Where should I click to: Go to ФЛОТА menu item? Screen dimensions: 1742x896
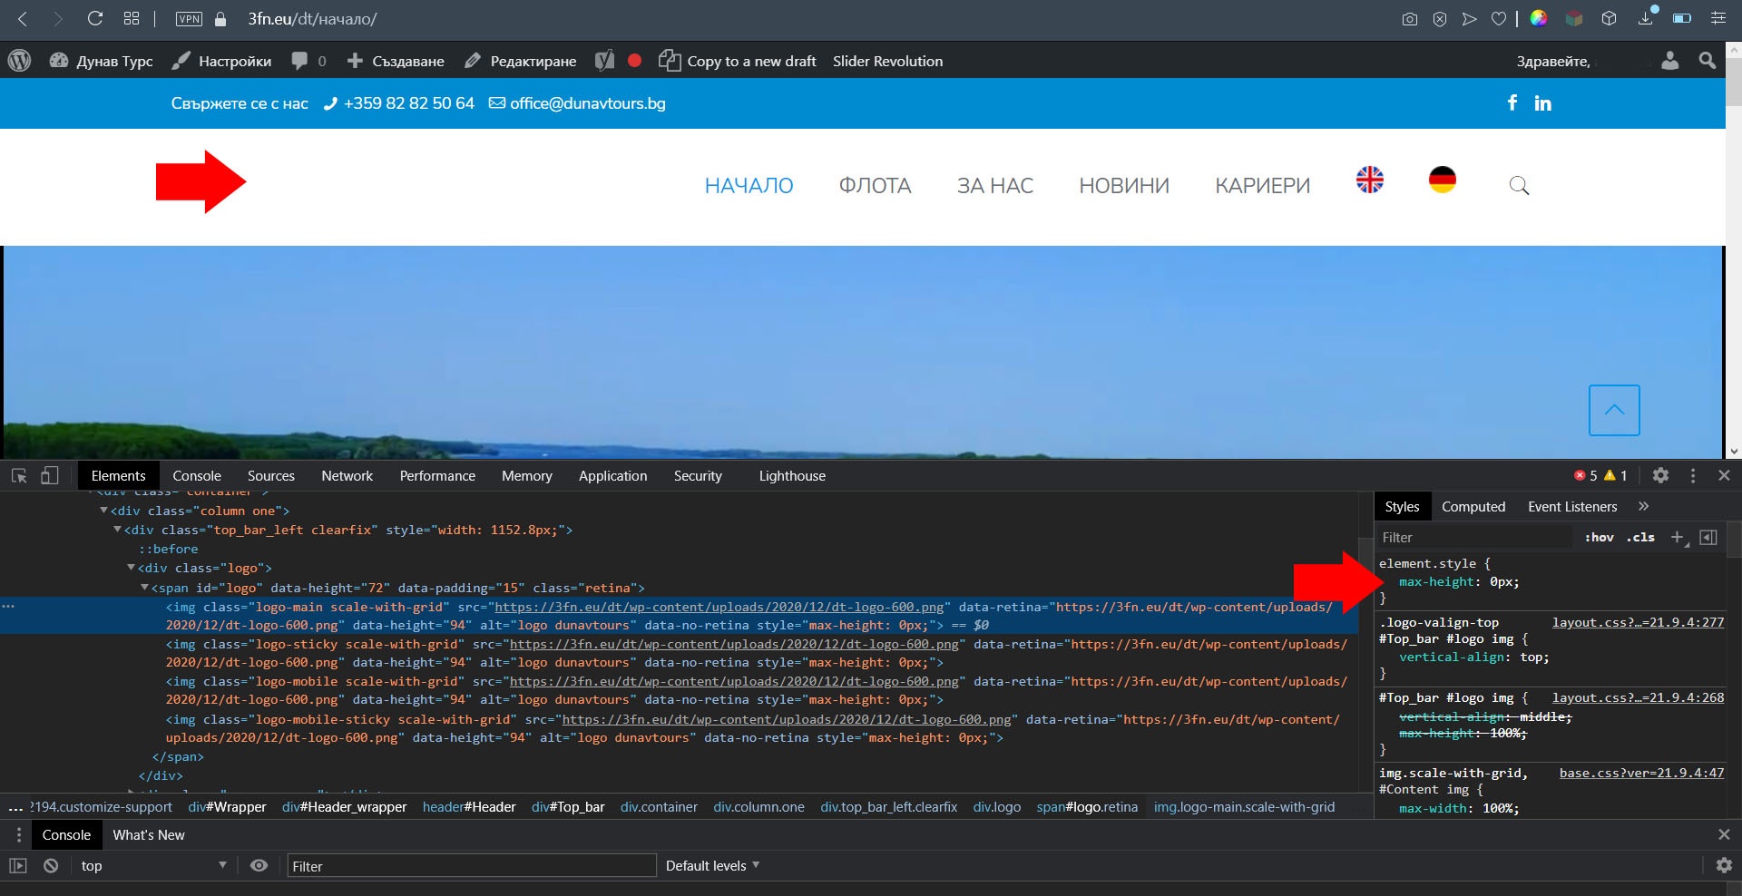pos(875,186)
